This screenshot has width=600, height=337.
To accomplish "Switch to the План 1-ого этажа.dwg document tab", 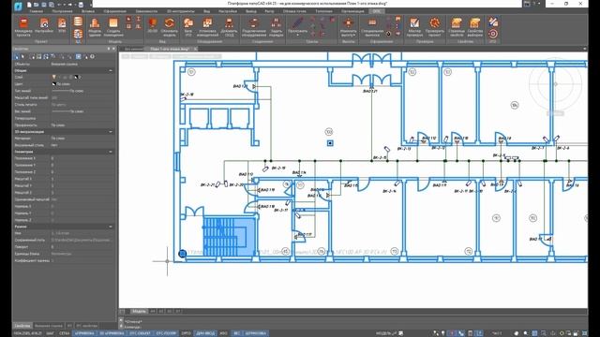I will pos(169,49).
